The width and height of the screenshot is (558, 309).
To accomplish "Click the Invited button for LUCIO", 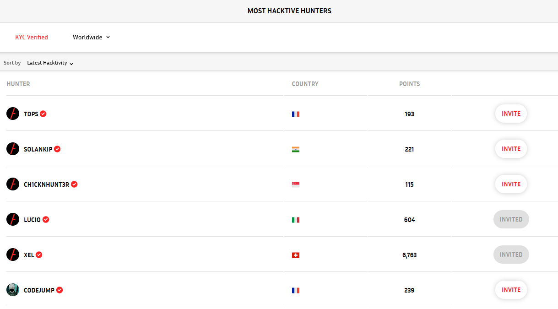I will (511, 219).
